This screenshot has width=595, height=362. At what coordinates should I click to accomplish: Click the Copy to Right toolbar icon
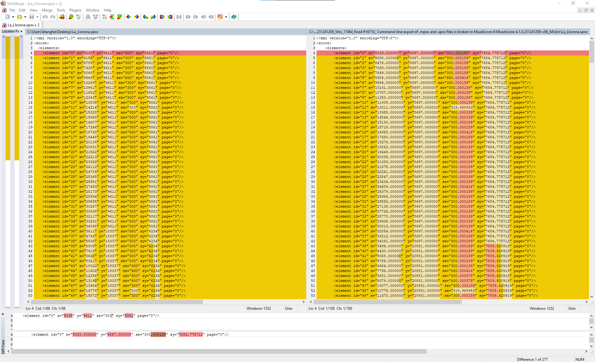click(129, 17)
